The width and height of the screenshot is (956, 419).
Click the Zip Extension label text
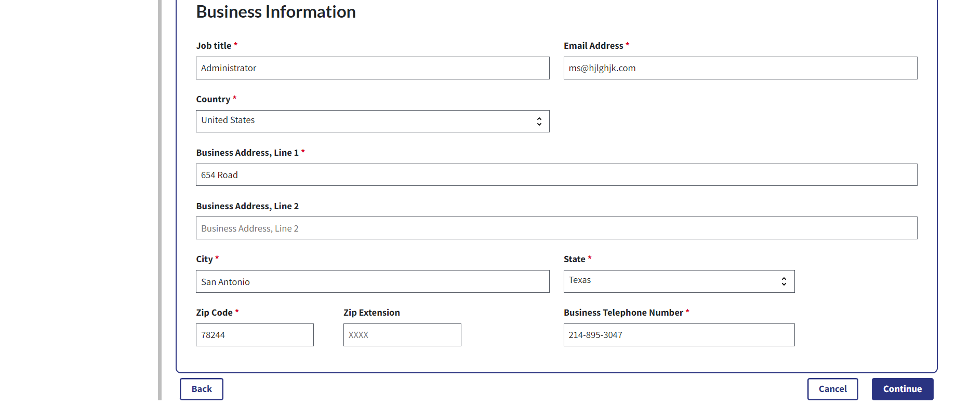[371, 313]
